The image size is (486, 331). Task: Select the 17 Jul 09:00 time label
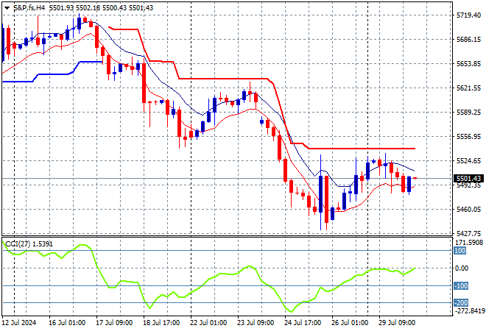pos(114,323)
